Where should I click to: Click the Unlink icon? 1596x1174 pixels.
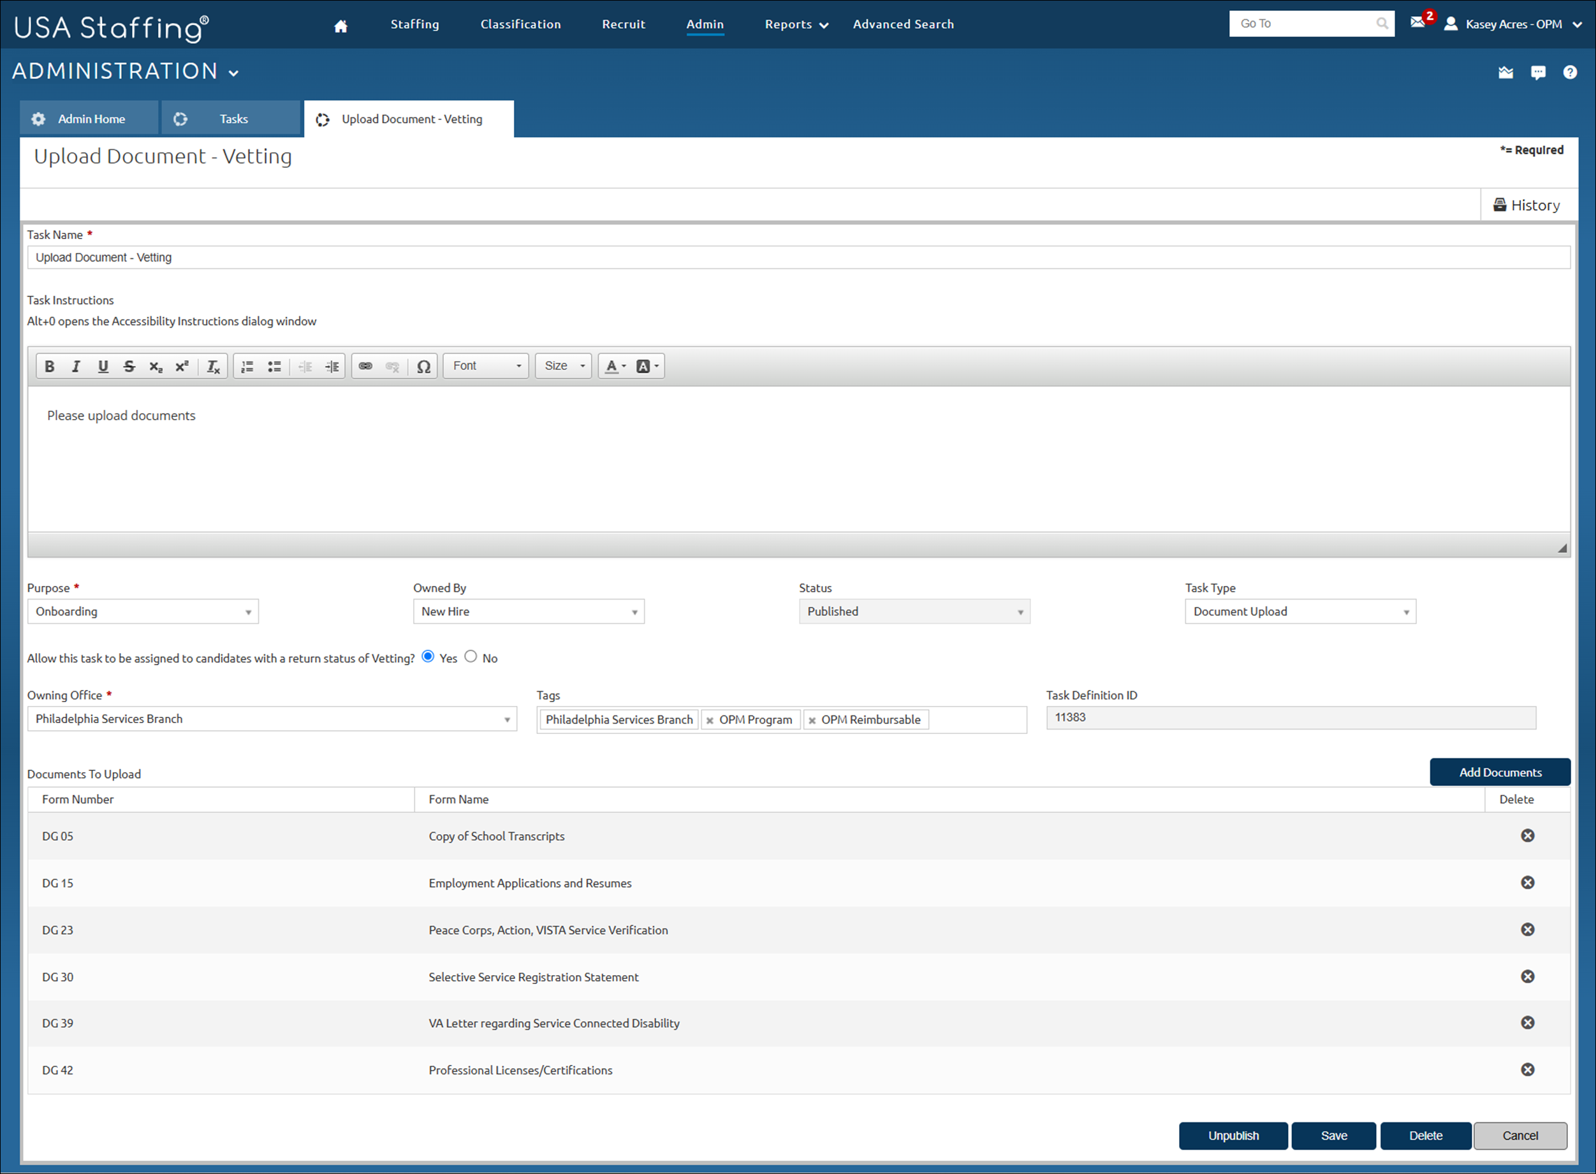(392, 366)
